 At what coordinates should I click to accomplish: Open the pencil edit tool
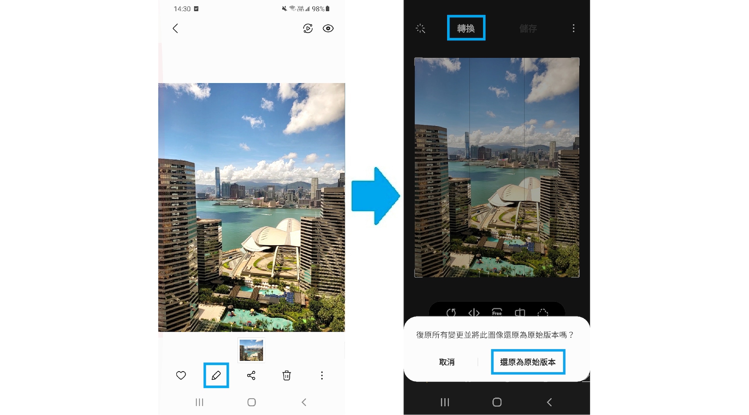(x=216, y=375)
